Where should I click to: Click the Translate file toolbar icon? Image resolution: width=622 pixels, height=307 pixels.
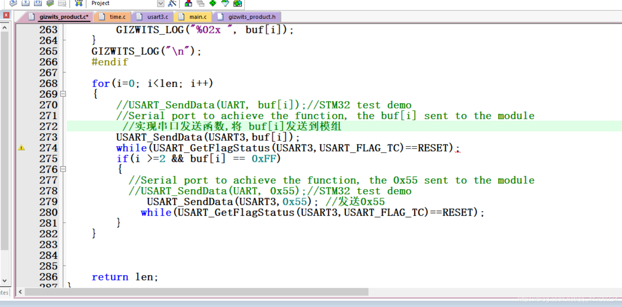tap(13, 3)
